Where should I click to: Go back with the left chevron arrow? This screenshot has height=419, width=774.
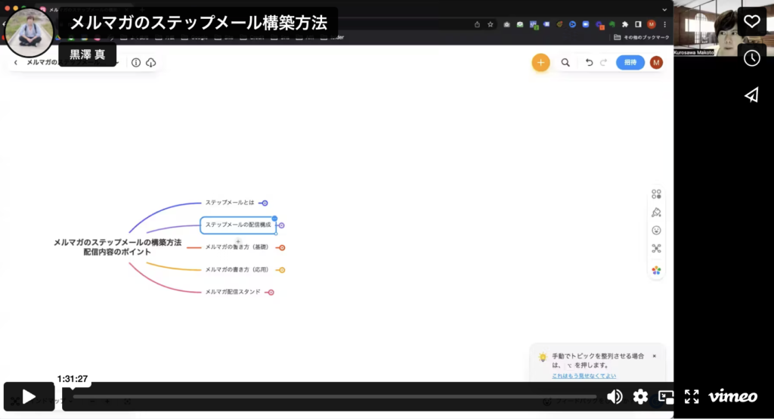click(x=16, y=62)
